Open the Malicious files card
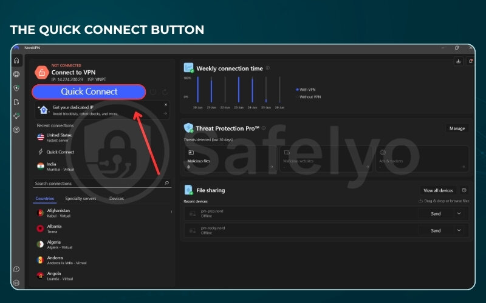Image resolution: width=486 pixels, height=303 pixels. (x=231, y=159)
